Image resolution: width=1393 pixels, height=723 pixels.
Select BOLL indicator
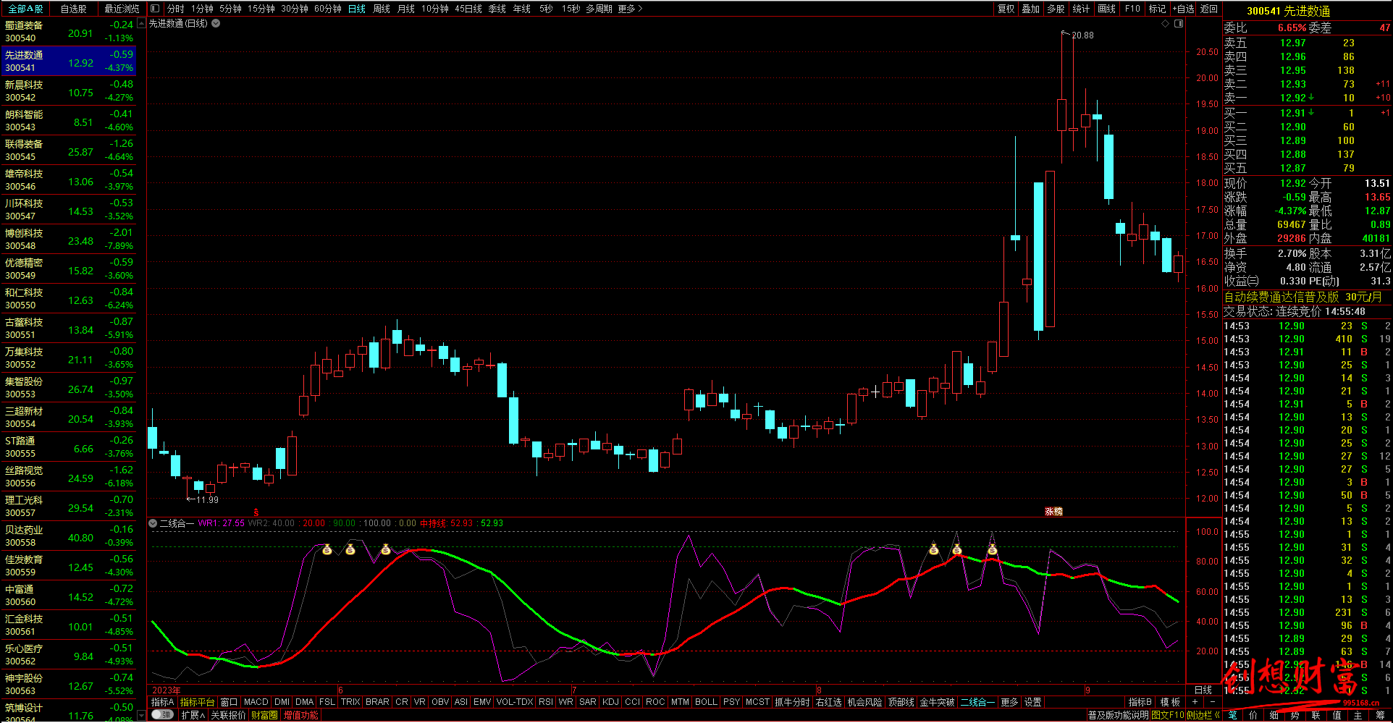point(706,702)
